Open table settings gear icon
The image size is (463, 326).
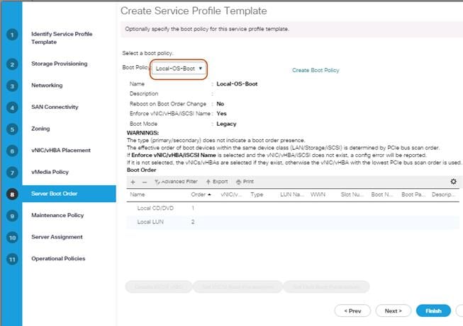click(x=454, y=182)
